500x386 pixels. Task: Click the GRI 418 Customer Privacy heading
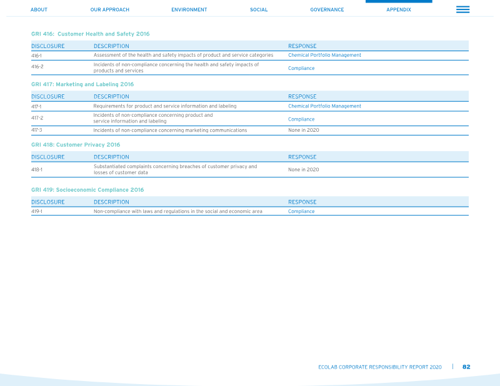(76, 145)
